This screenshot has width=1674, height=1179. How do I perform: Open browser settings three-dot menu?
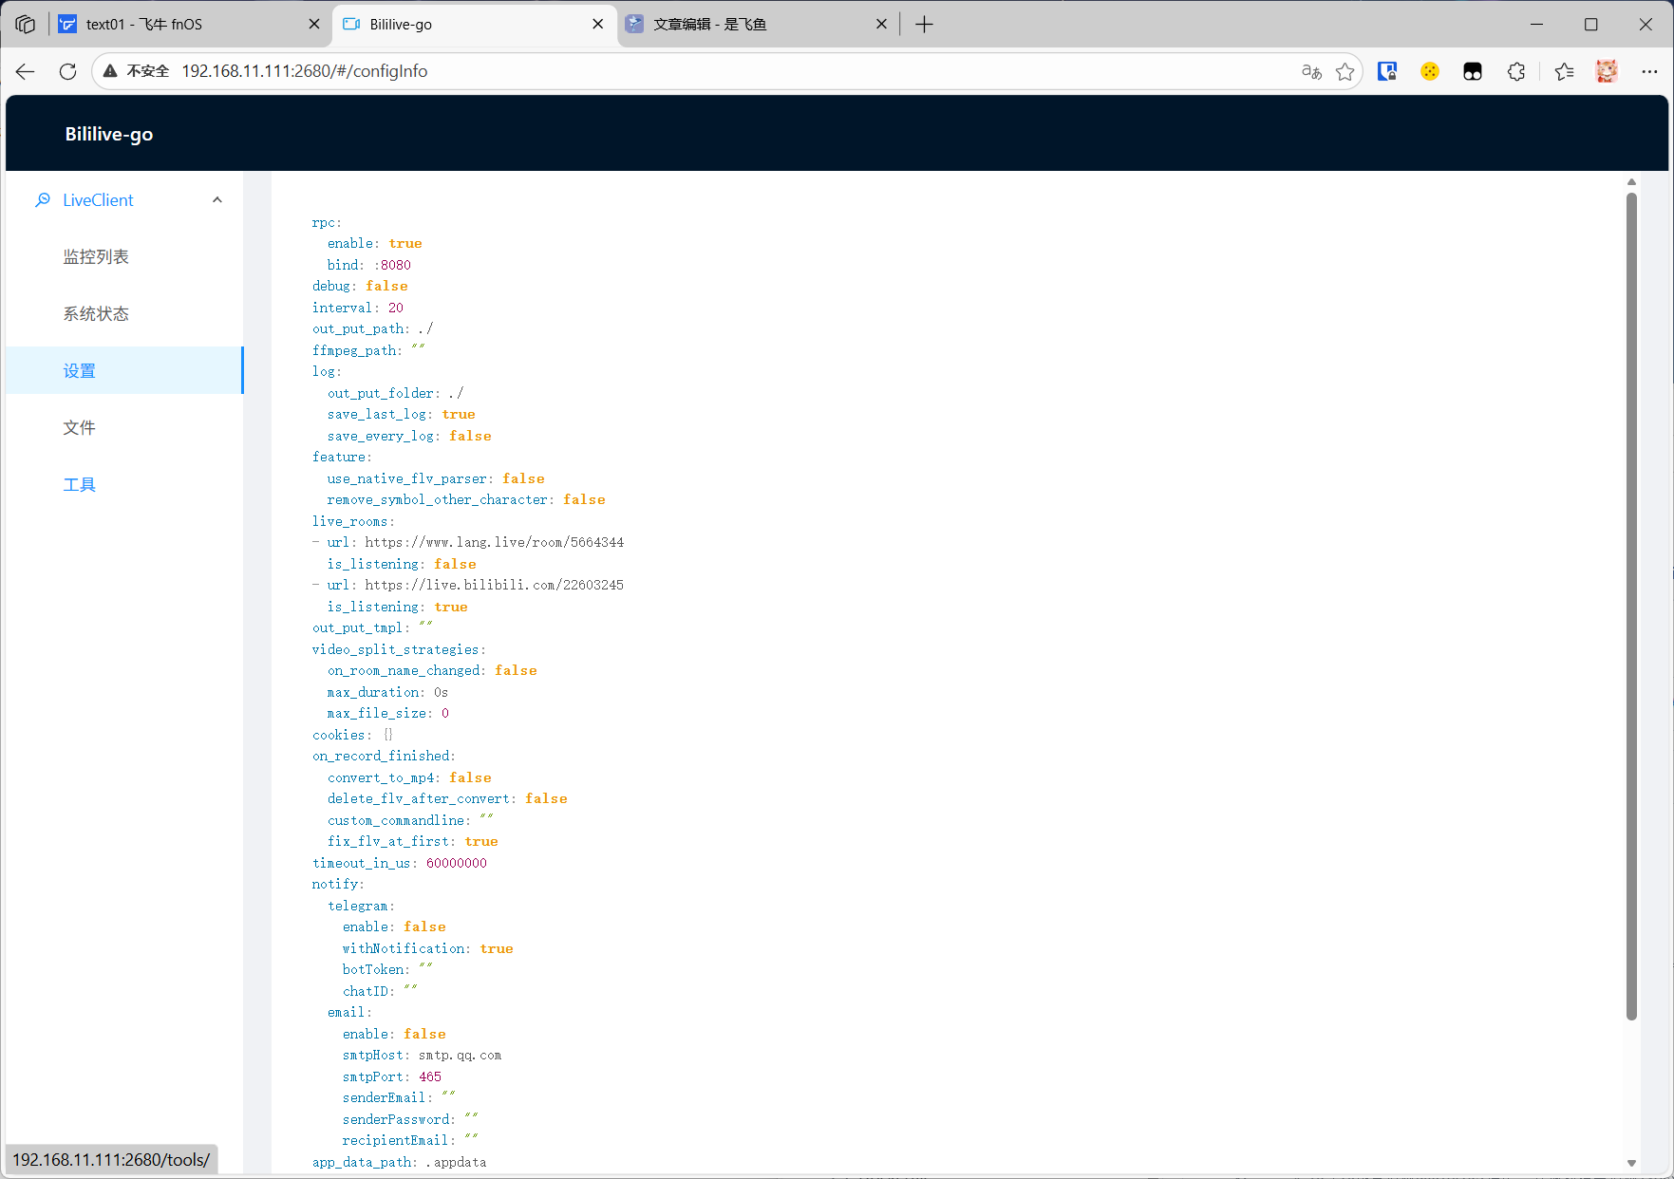pyautogui.click(x=1649, y=71)
